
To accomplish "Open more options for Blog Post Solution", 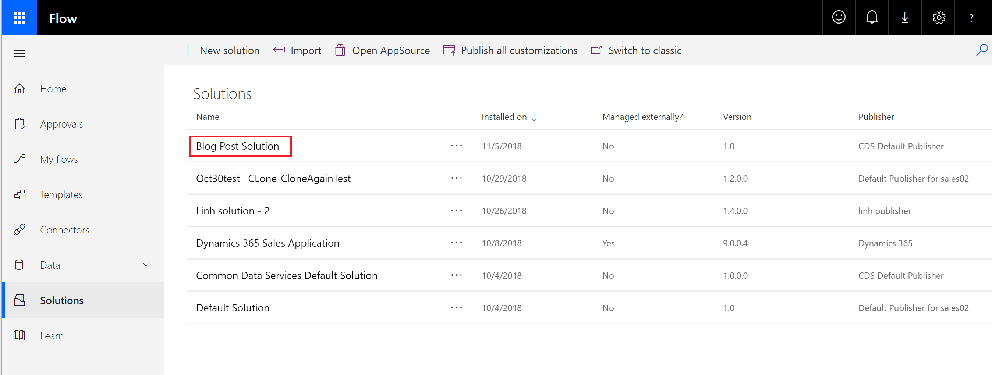I will pyautogui.click(x=456, y=146).
